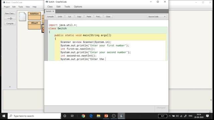Select the README document icon in BlueJ
Image resolution: width=214 pixels, height=120 pixels.
22,16
